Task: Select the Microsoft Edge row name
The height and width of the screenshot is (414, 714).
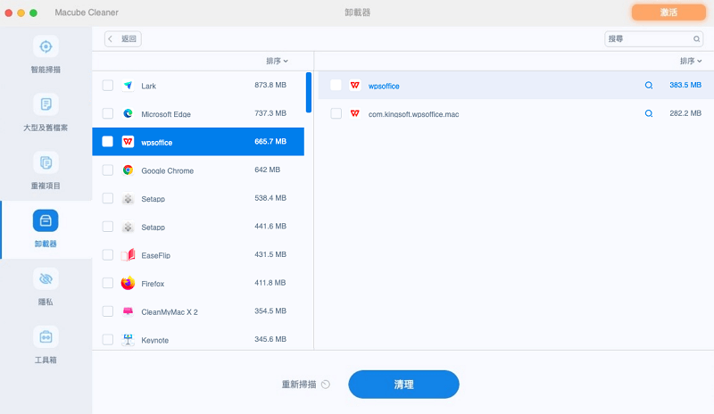Action: coord(166,114)
